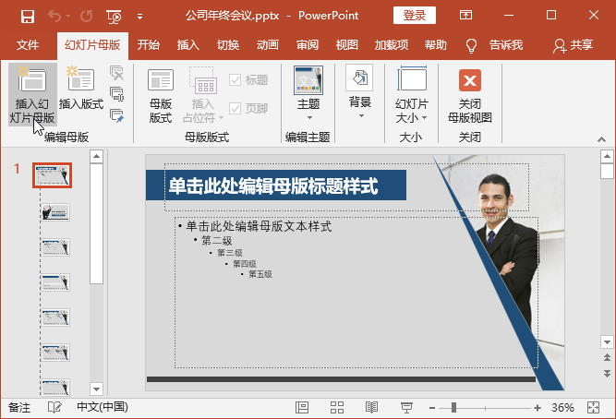Click the previous slide double-arrow button
Image resolution: width=616 pixels, height=419 pixels.
pyautogui.click(x=607, y=357)
